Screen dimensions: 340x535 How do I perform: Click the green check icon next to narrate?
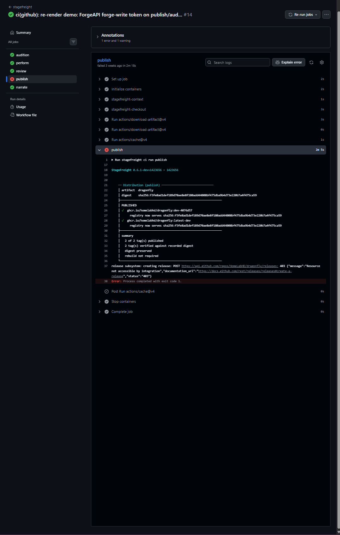(12, 87)
